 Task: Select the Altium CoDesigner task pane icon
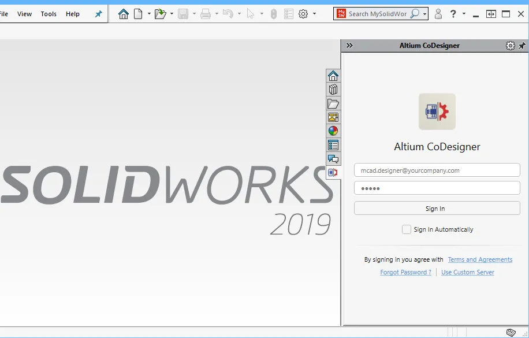point(333,172)
